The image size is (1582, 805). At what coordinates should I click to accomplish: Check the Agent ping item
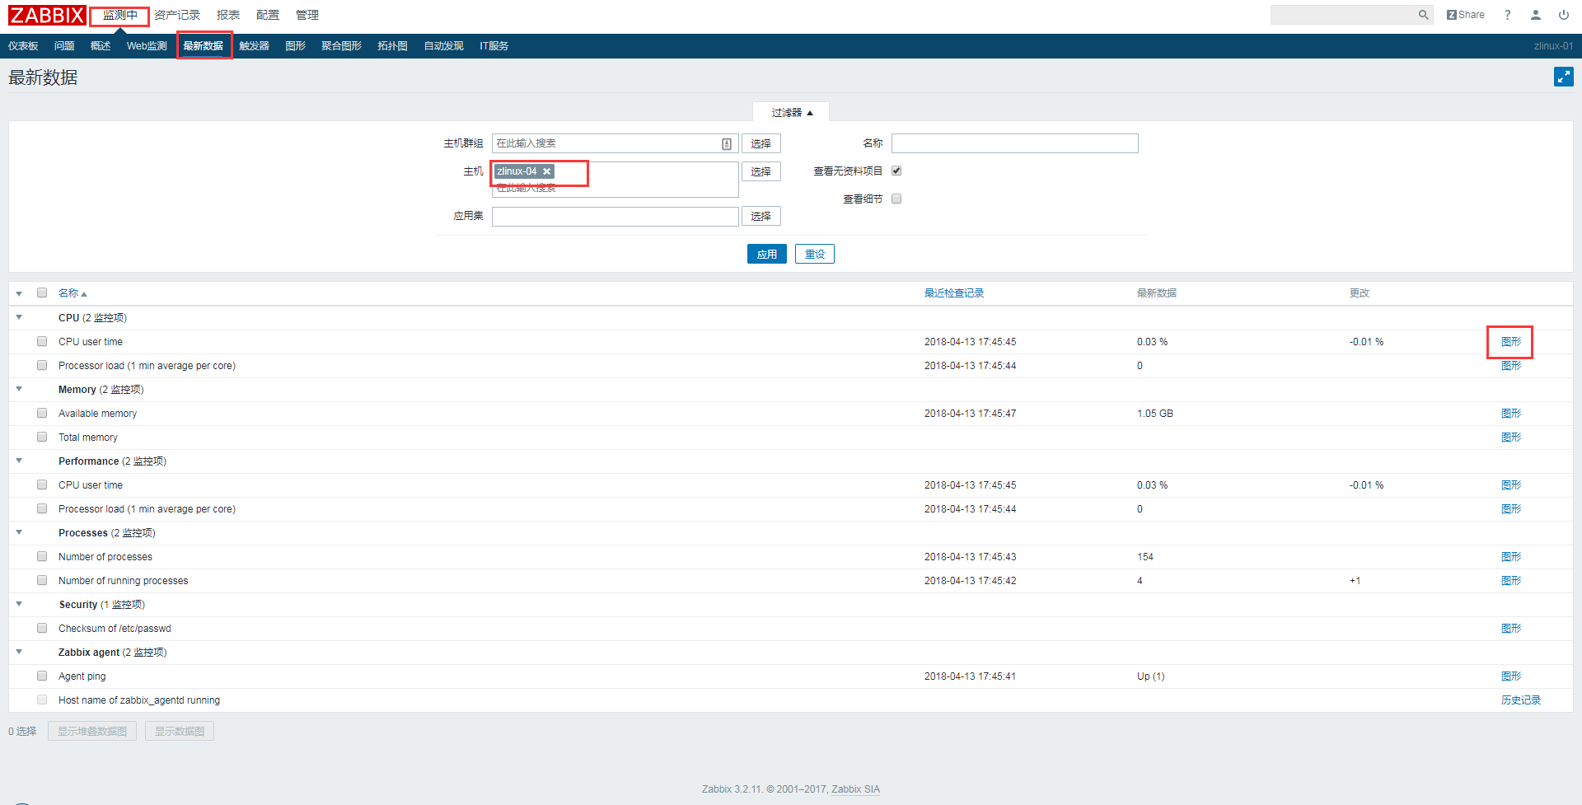point(42,676)
